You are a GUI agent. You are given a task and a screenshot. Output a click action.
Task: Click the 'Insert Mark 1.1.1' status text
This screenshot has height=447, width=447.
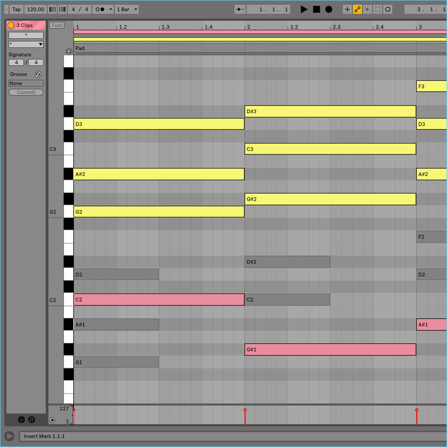44,436
